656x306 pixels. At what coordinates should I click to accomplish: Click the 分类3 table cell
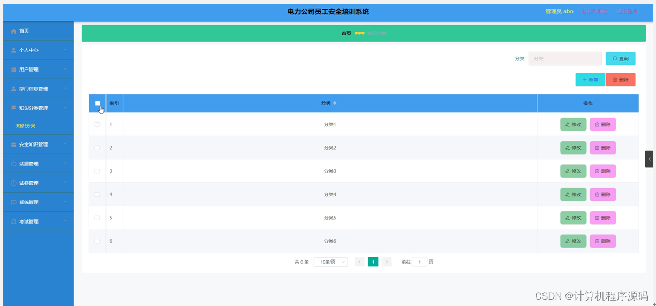[x=330, y=171]
